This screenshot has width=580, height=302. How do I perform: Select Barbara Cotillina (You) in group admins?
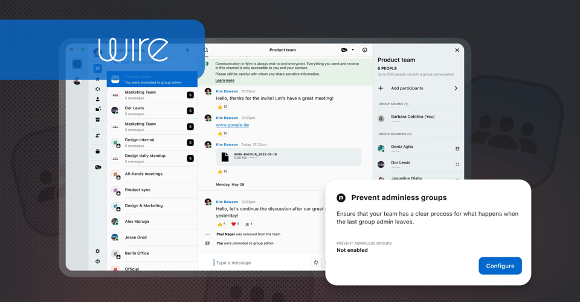[x=418, y=118]
